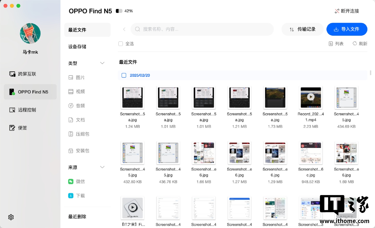Open the Audio category icon
The width and height of the screenshot is (375, 228).
(x=71, y=106)
